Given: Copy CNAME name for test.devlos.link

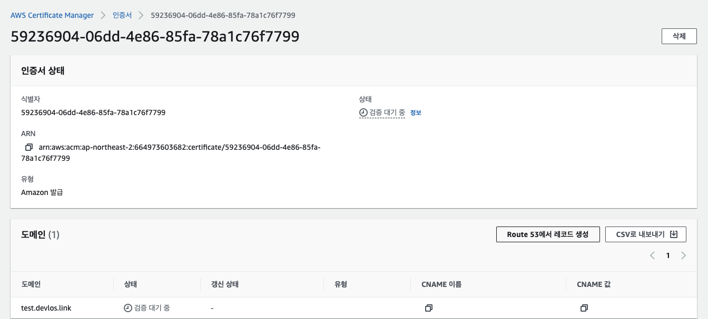Looking at the screenshot, I should pos(429,308).
